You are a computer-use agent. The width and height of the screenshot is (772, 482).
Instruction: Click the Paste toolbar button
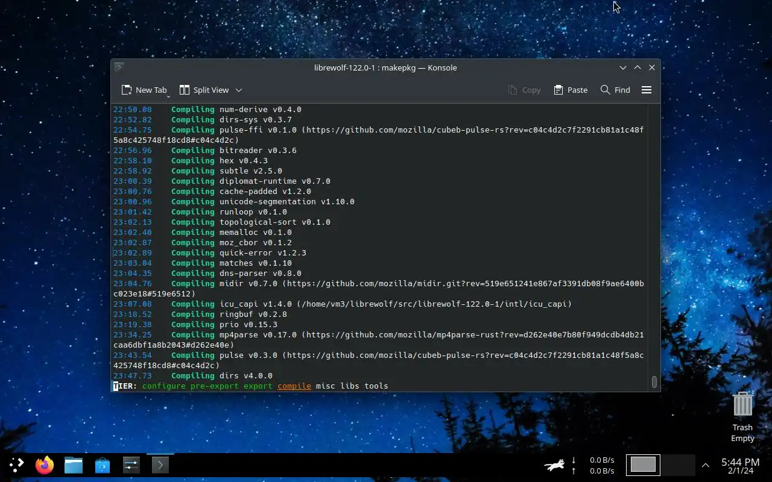tap(571, 90)
